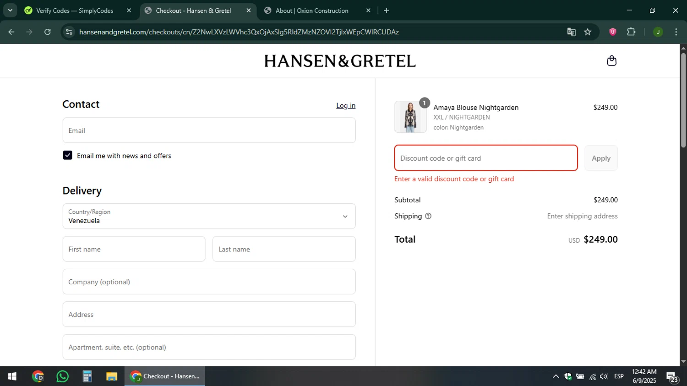Click Checkout - Hansen taskbar window button

pos(165,376)
